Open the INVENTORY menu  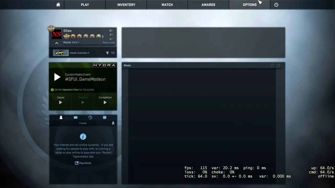[x=126, y=5]
